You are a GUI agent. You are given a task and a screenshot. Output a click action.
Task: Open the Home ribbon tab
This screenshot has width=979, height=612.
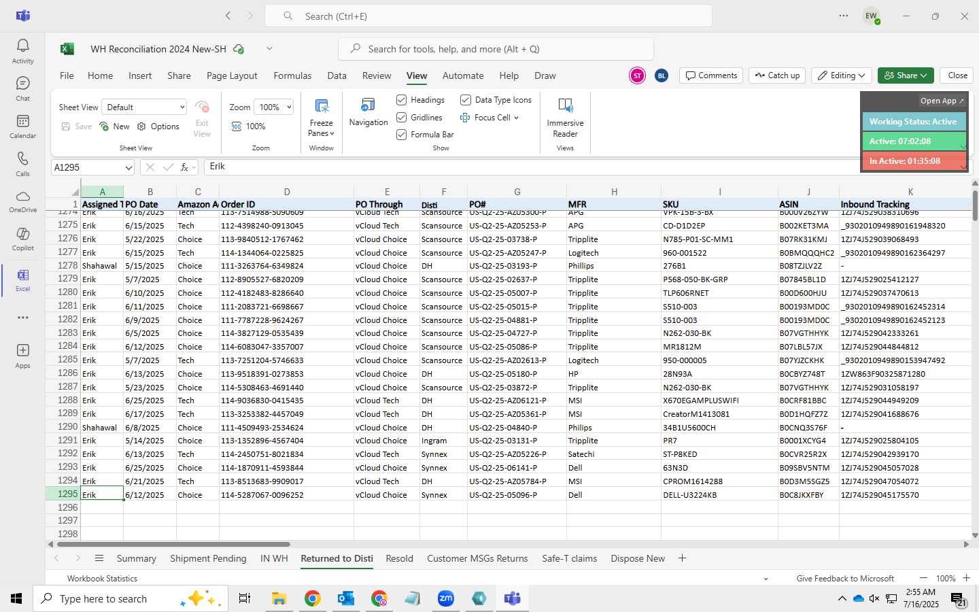pos(100,75)
